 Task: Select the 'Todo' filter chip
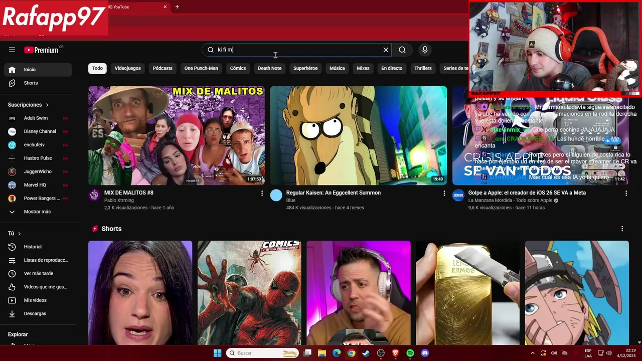[97, 68]
